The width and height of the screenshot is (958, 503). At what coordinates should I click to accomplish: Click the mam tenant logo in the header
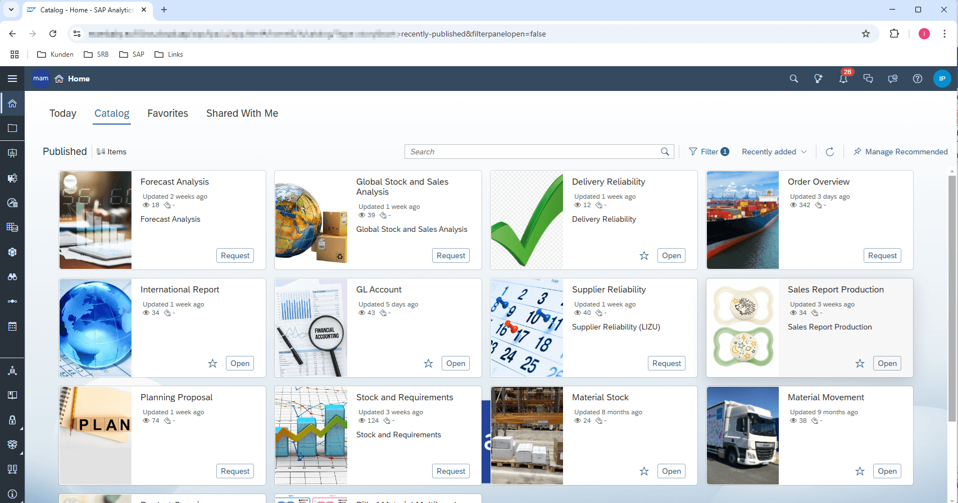tap(41, 79)
